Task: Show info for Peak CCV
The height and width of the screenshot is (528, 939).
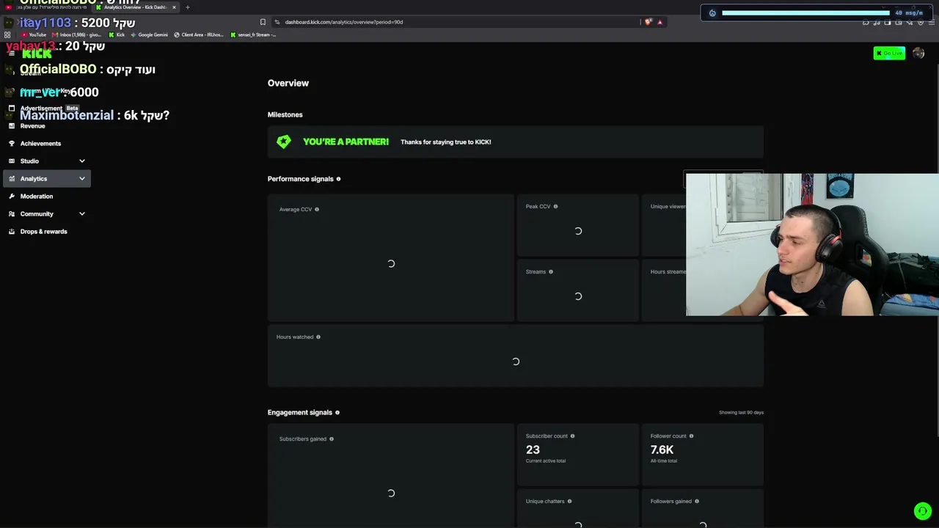Action: coord(555,207)
